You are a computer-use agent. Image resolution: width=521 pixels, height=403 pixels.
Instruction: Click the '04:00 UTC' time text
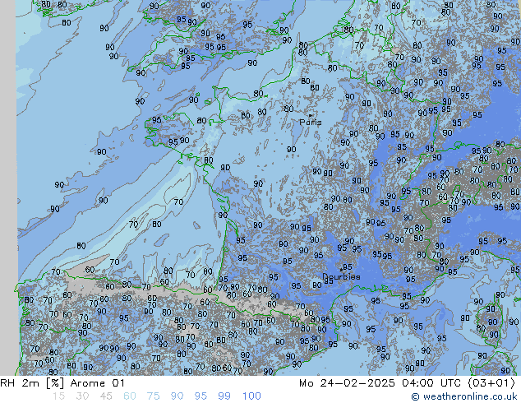tap(431, 383)
